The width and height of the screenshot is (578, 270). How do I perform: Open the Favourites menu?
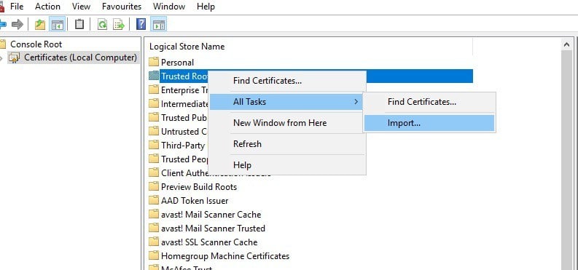122,7
